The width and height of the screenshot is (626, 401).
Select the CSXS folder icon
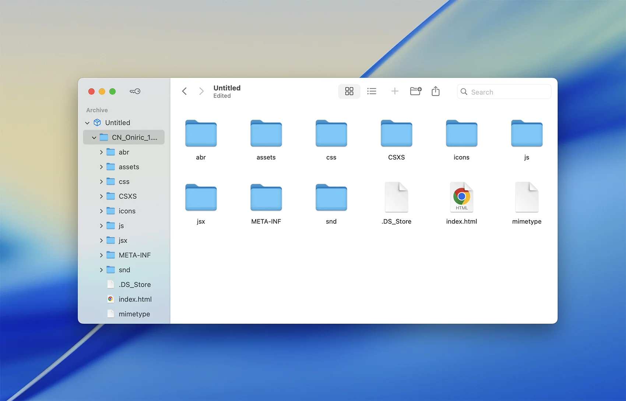[x=396, y=134]
